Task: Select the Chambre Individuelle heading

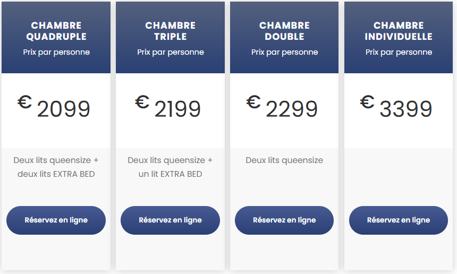Action: click(x=399, y=31)
